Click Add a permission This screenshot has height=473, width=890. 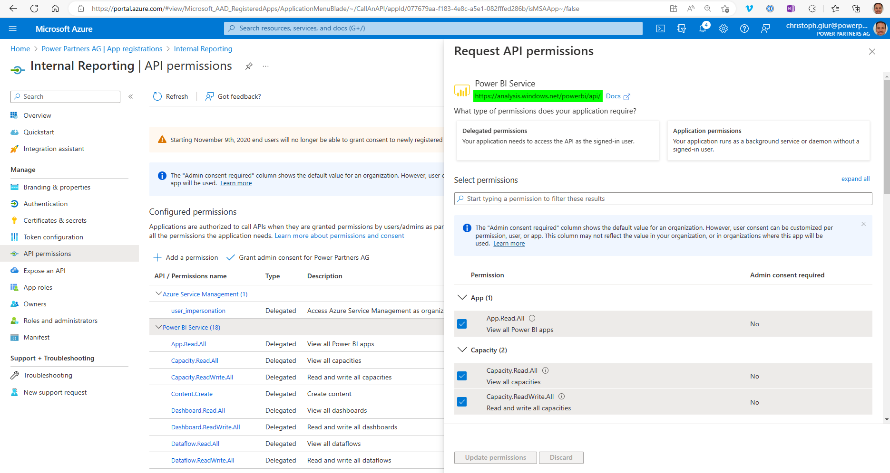pos(186,257)
